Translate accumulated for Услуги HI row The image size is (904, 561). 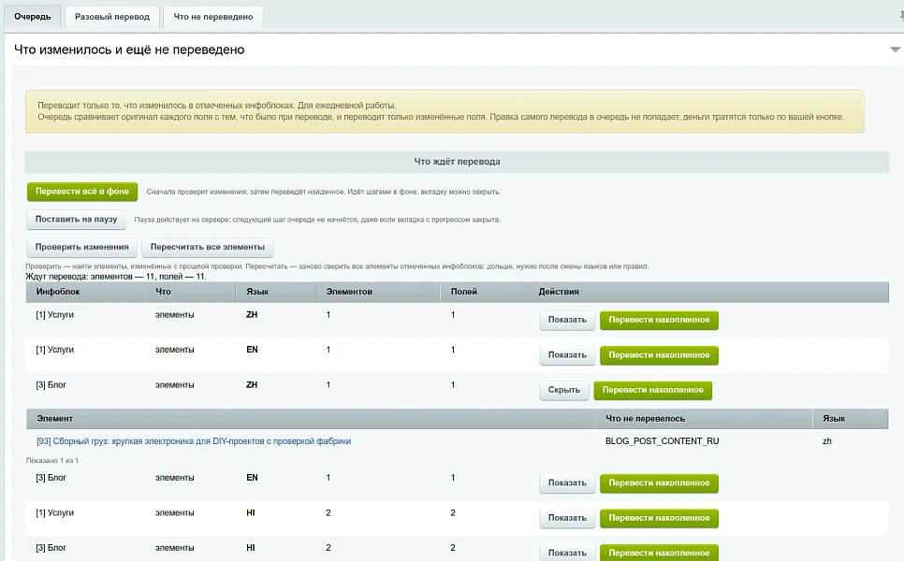[x=659, y=518]
